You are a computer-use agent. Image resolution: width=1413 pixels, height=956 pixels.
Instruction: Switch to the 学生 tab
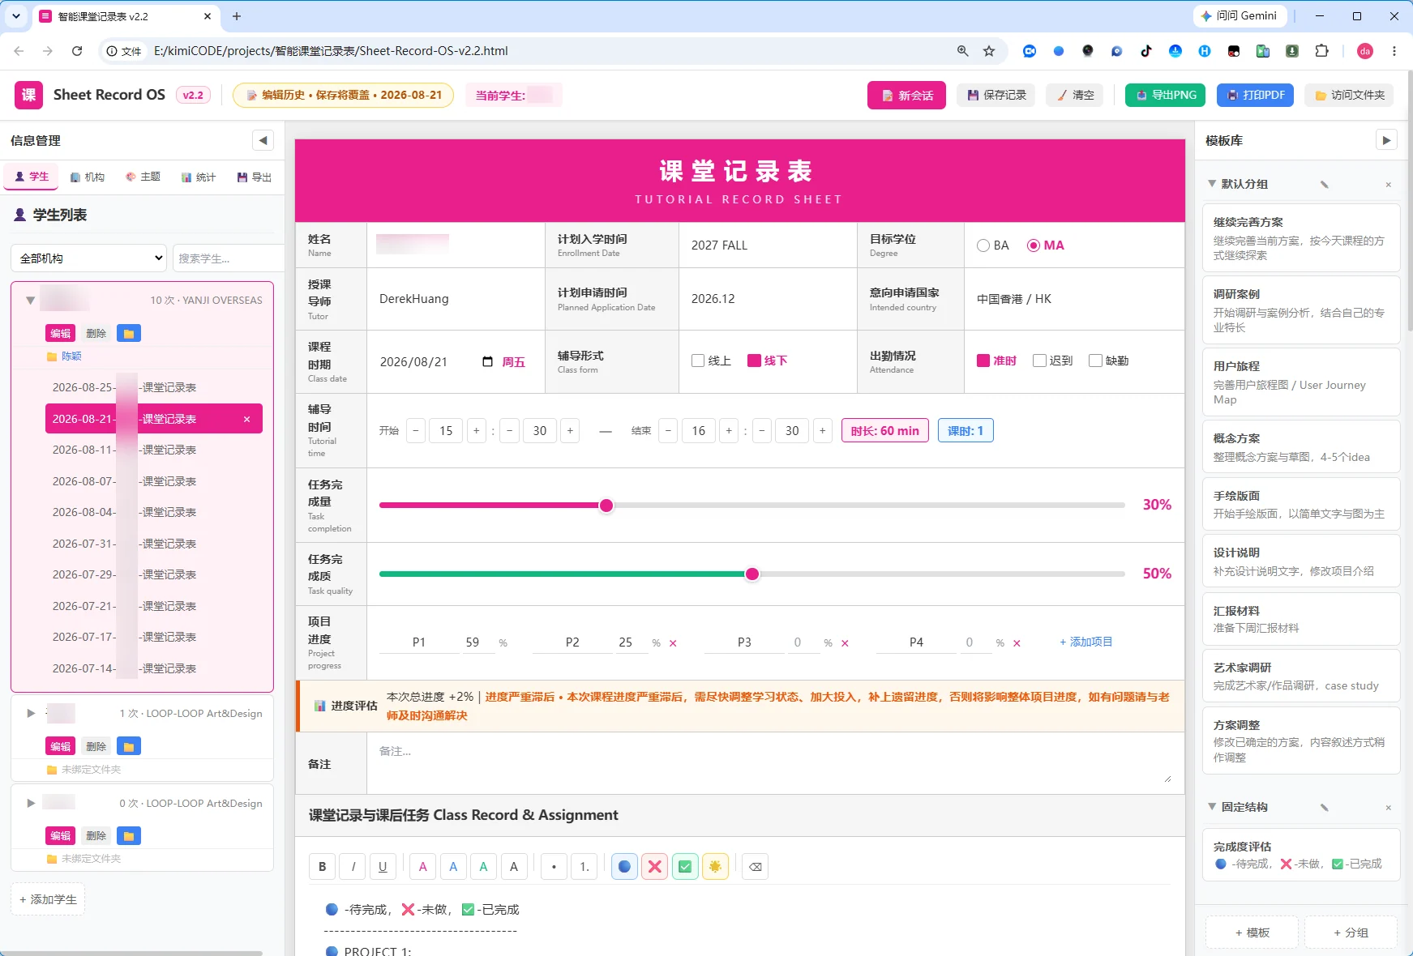(32, 177)
